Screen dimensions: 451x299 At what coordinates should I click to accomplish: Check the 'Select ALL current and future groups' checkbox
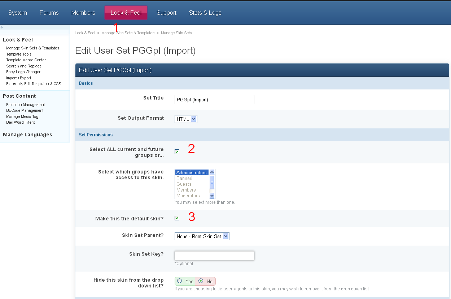[x=177, y=152]
